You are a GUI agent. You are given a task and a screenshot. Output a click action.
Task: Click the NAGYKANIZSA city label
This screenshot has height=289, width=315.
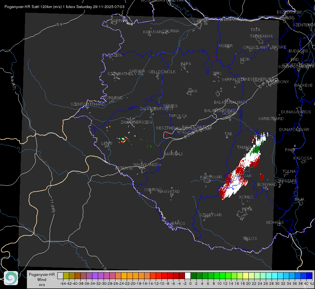[x=147, y=165]
